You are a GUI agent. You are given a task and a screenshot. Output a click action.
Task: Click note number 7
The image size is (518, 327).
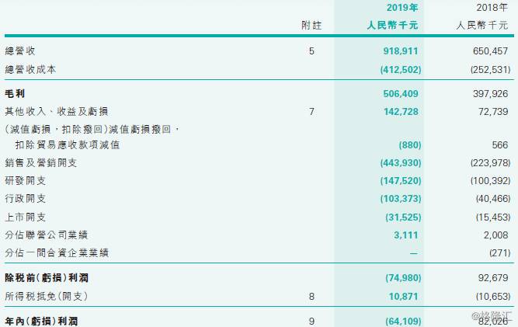(311, 112)
